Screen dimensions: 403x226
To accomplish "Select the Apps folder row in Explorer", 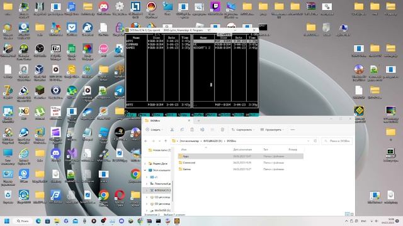I will (x=241, y=156).
